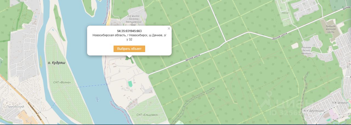Select the cadastral number 54:35:031945:663 text

(129, 31)
